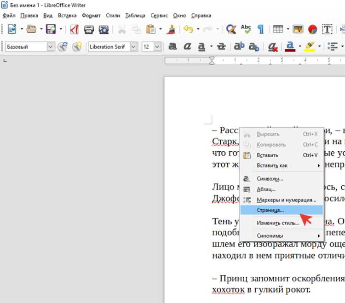Open the Paste options dropdown arrow

coord(161,29)
